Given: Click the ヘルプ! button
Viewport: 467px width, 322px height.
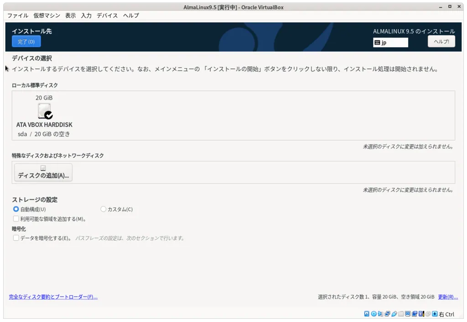Looking at the screenshot, I should tap(441, 41).
